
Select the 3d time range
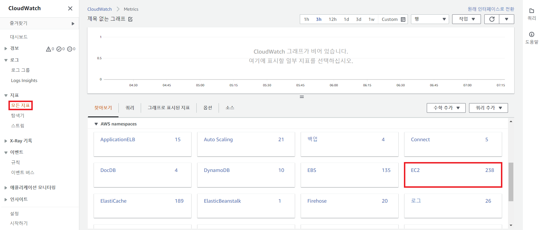click(x=359, y=19)
